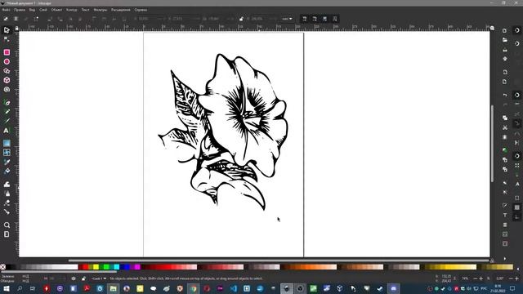The width and height of the screenshot is (523, 294).
Task: Click the Save document icon
Action: pyautogui.click(x=505, y=50)
